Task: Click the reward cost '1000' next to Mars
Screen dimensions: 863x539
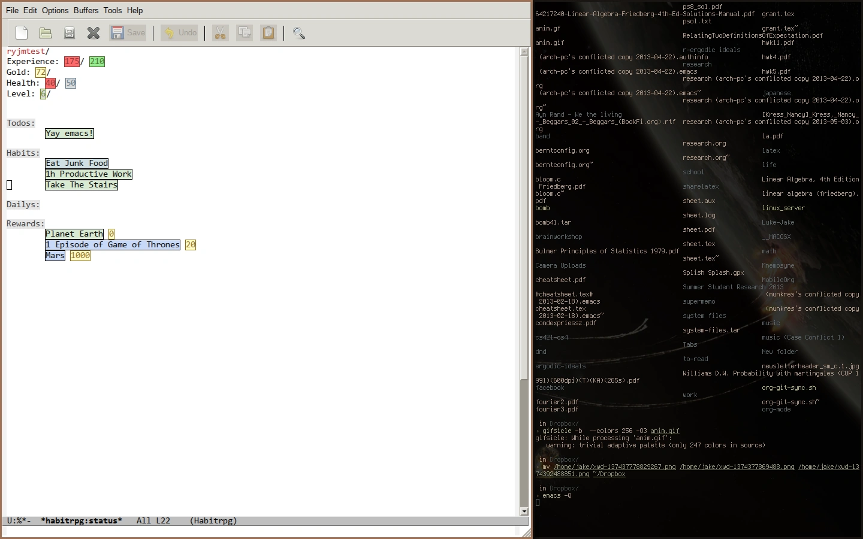Action: coord(80,256)
